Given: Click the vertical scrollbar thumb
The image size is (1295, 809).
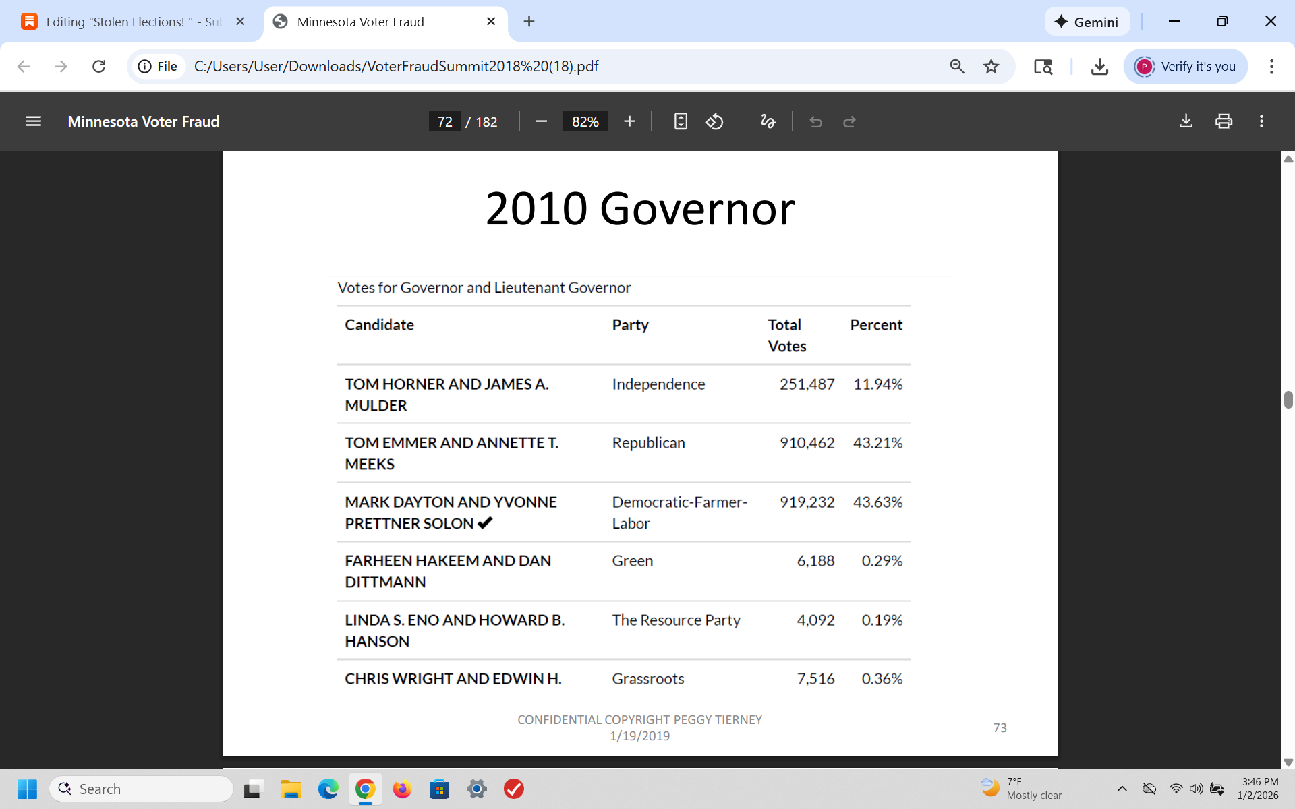Looking at the screenshot, I should pyautogui.click(x=1288, y=399).
